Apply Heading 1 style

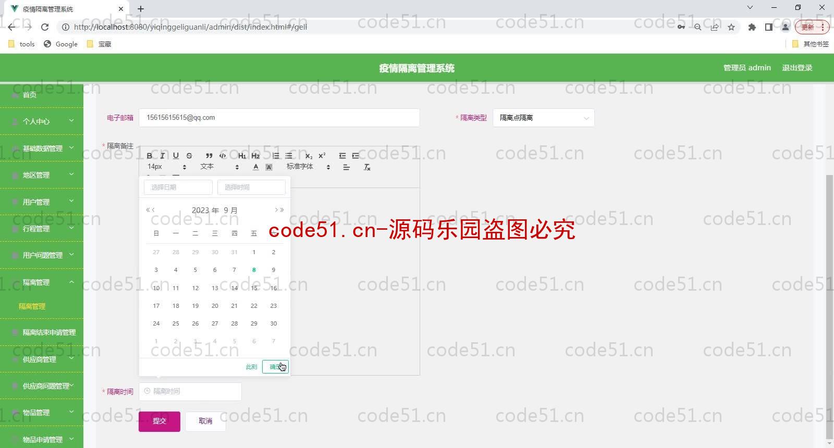click(x=242, y=156)
